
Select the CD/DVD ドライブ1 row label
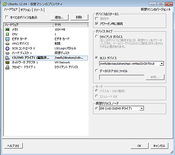(30, 58)
